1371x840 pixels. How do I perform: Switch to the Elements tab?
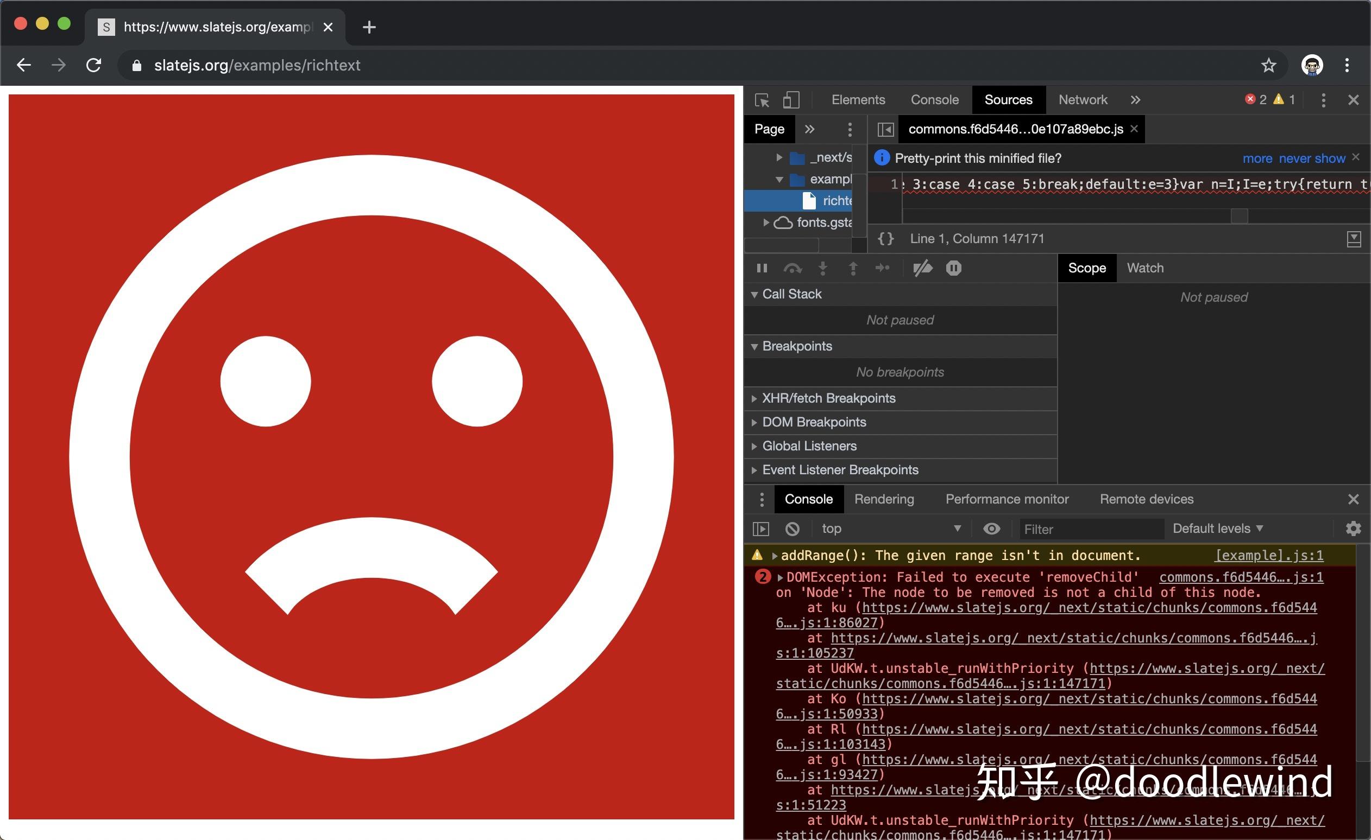click(858, 100)
